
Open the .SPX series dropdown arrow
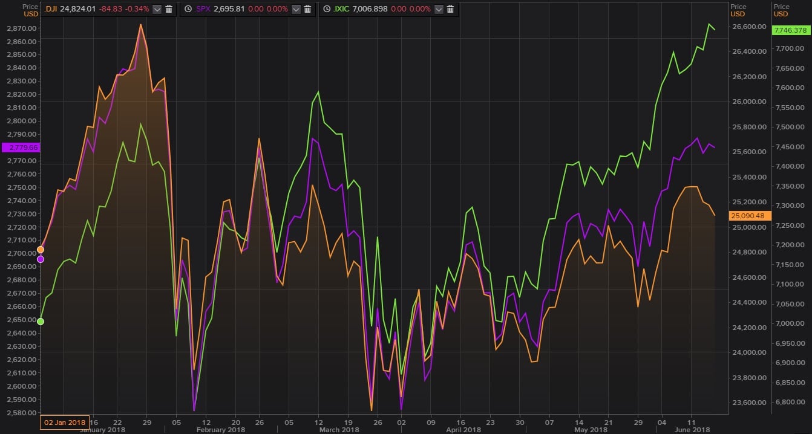pyautogui.click(x=295, y=9)
